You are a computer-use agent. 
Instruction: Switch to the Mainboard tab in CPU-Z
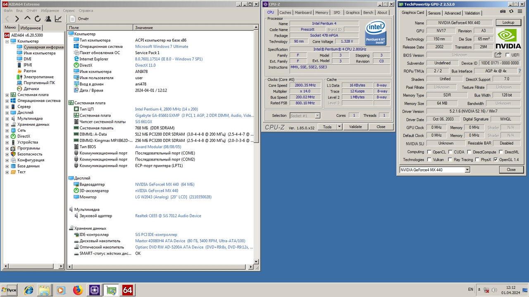coord(303,12)
